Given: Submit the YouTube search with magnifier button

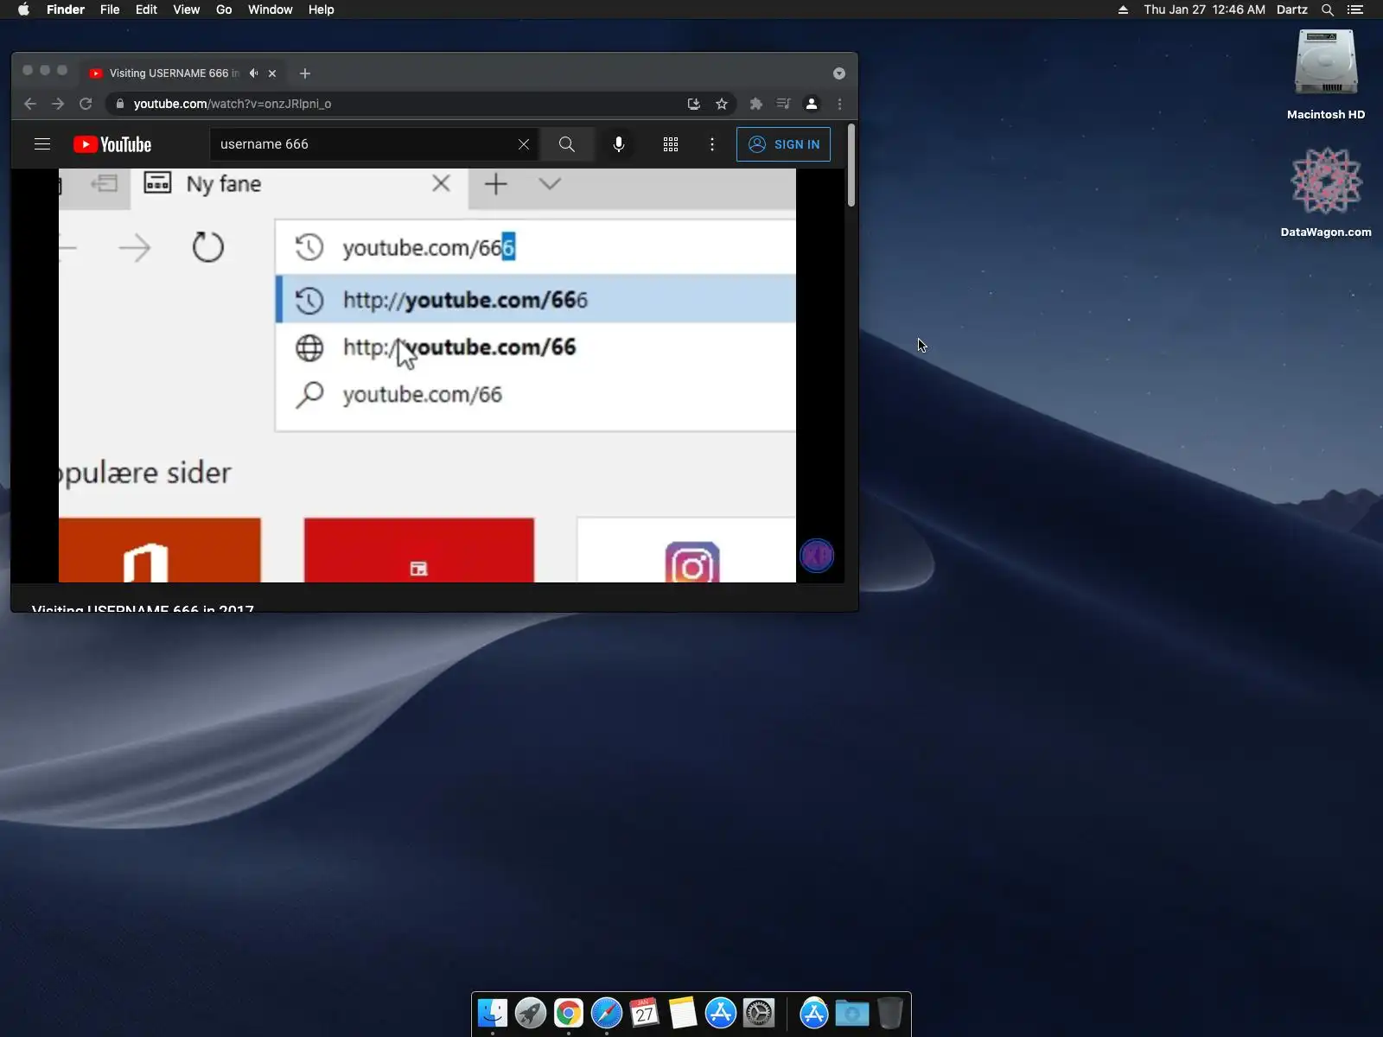Looking at the screenshot, I should point(567,144).
